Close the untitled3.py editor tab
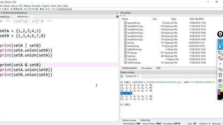Viewport: 223px width, 125px height. click(x=11, y=17)
